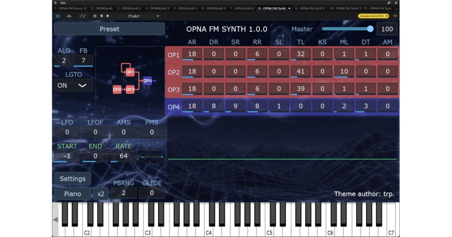Click the Preset button
This screenshot has height=237, width=452.
[110, 29]
